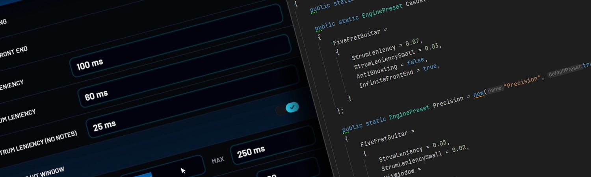Viewport: 591px width, 177px height.
Task: Toggle the checked switch in the settings panel
Action: pos(292,107)
